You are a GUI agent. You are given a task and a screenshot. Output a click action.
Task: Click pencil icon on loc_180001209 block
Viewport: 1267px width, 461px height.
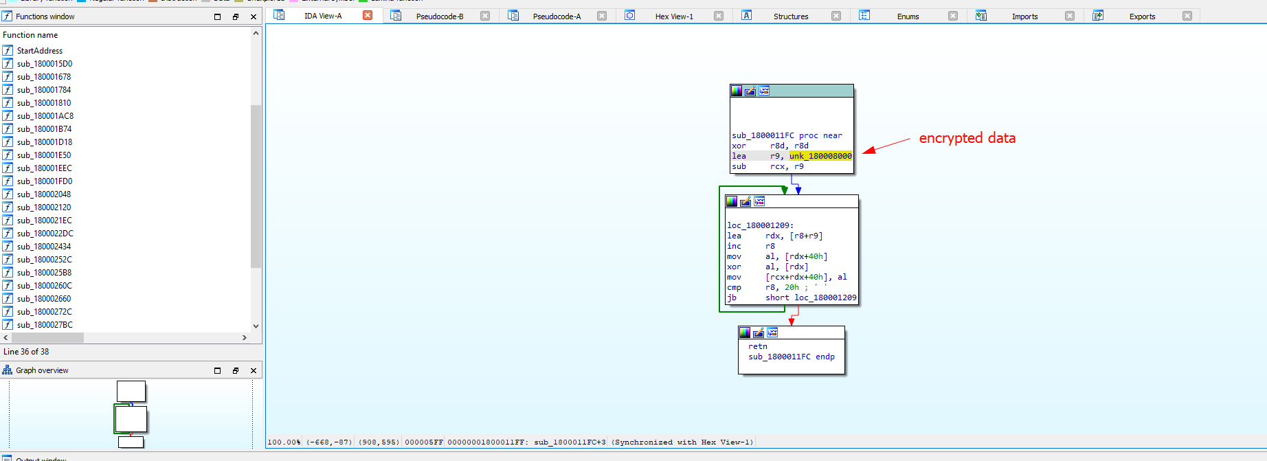[745, 201]
